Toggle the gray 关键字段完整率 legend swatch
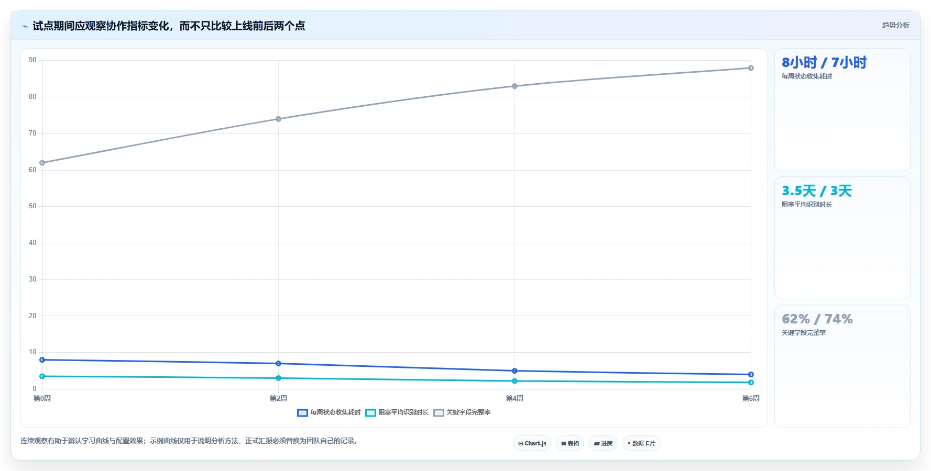 439,413
